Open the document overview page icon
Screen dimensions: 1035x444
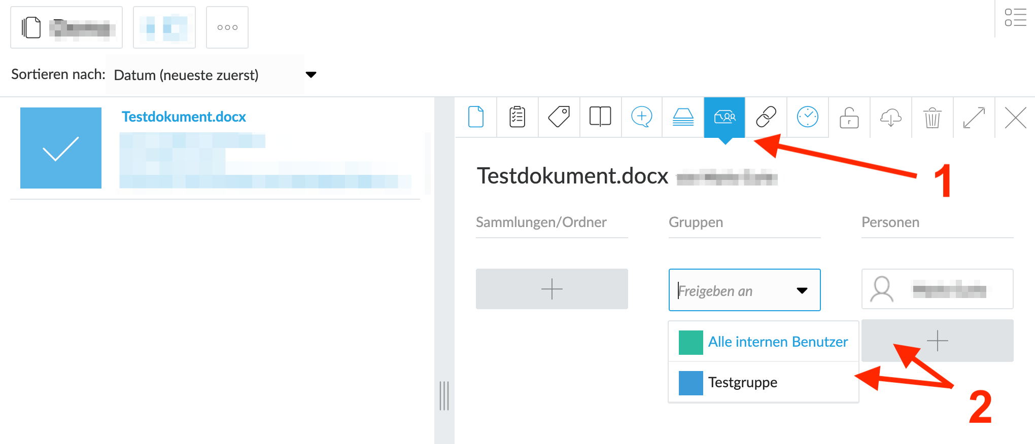(476, 117)
